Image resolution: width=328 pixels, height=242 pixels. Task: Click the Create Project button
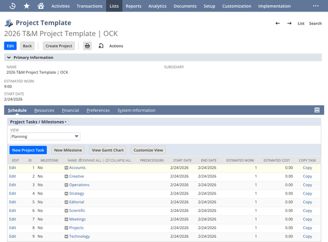tap(58, 46)
